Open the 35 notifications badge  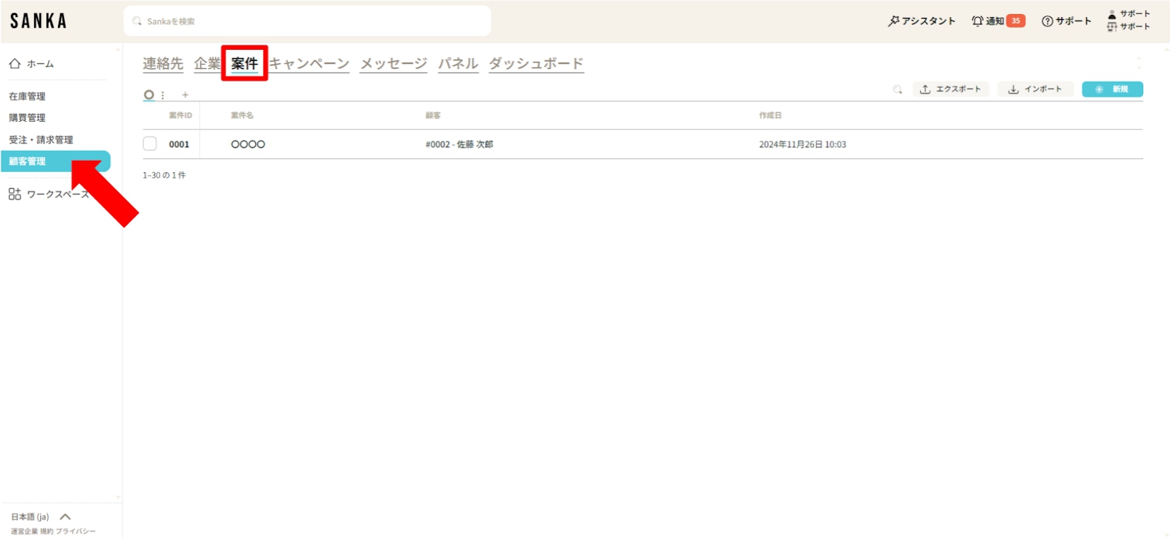coord(1015,21)
